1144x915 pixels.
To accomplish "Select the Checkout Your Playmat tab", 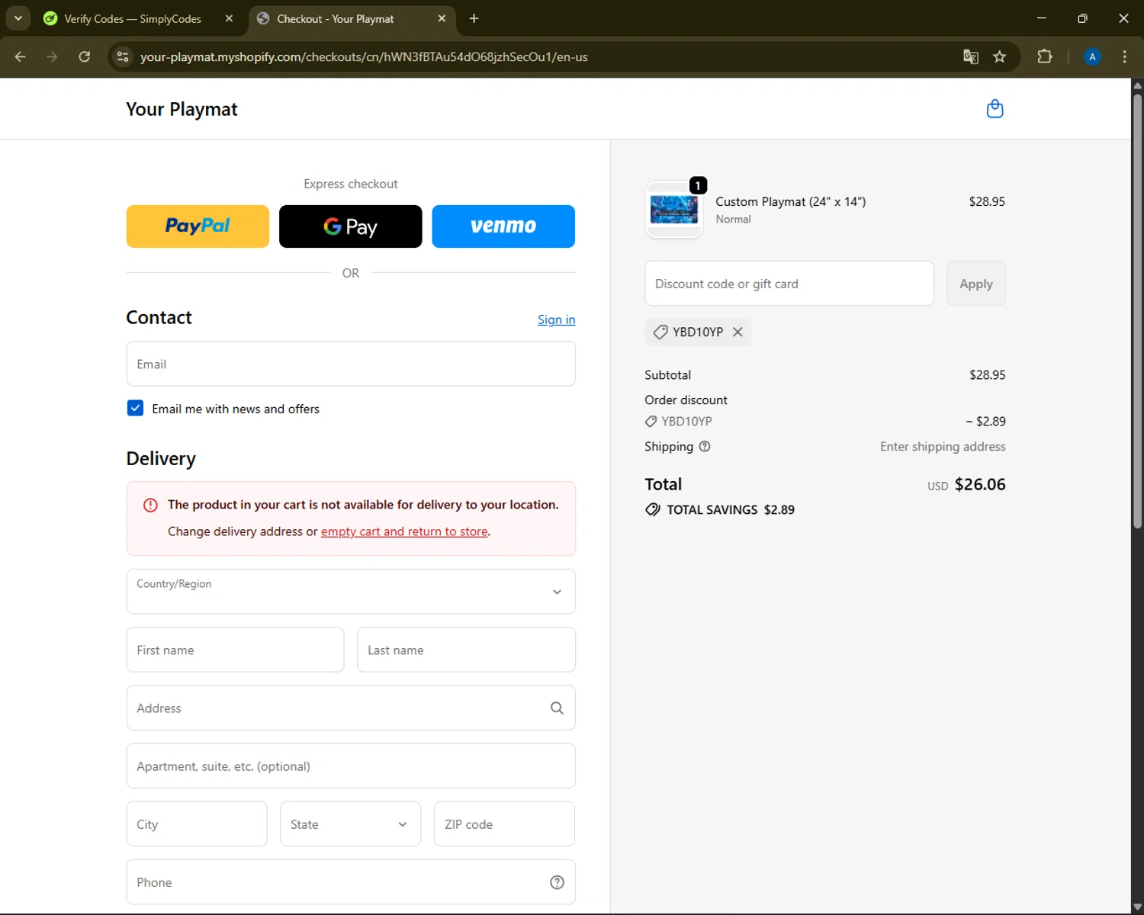I will click(x=352, y=18).
